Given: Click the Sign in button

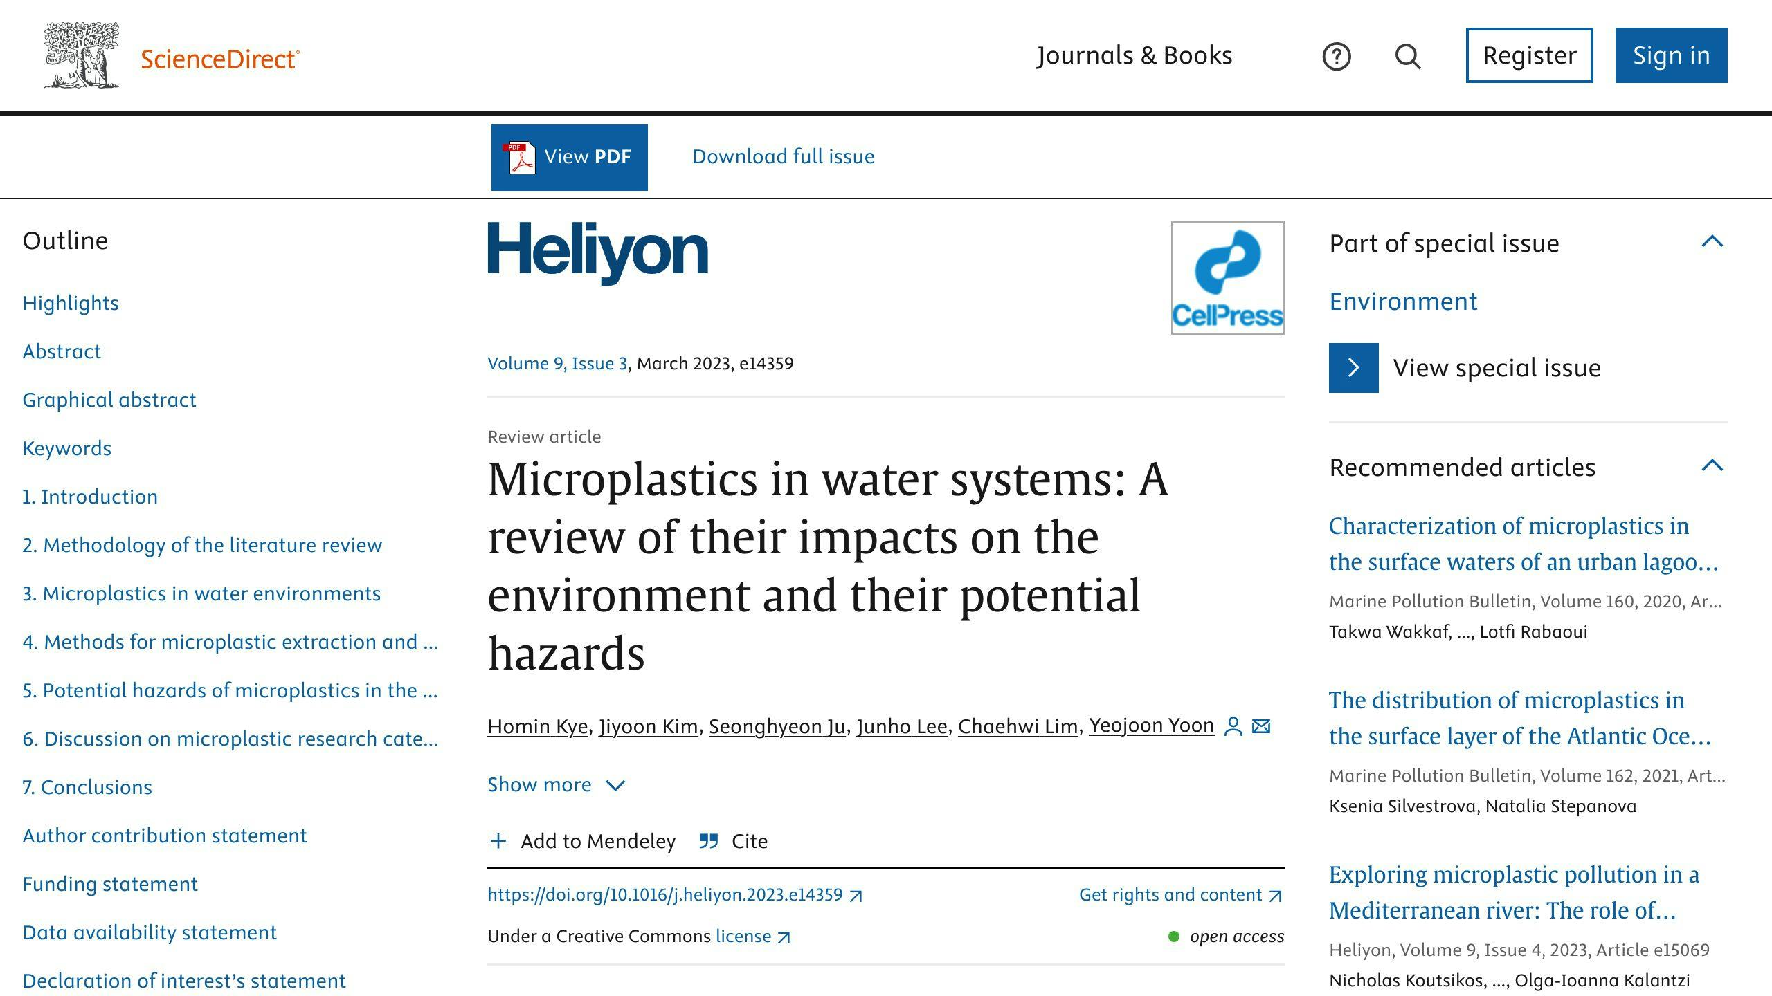Looking at the screenshot, I should click(x=1671, y=55).
